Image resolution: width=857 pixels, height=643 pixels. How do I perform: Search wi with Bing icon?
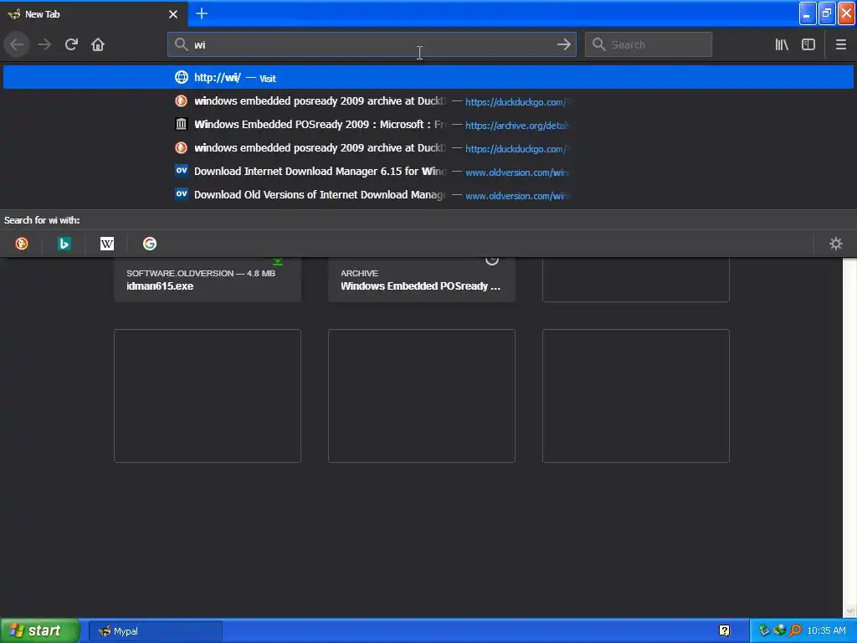64,244
